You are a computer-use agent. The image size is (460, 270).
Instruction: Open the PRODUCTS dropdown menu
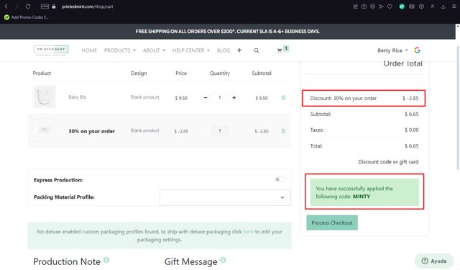[120, 50]
